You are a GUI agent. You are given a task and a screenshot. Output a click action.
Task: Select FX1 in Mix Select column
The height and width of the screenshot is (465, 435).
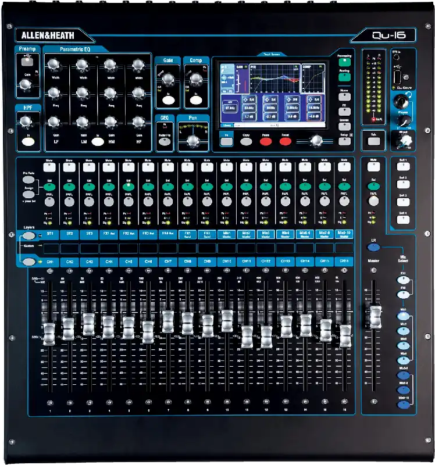coord(403,280)
